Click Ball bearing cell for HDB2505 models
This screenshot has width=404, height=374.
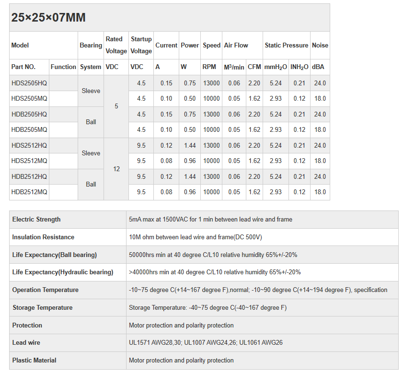[91, 122]
